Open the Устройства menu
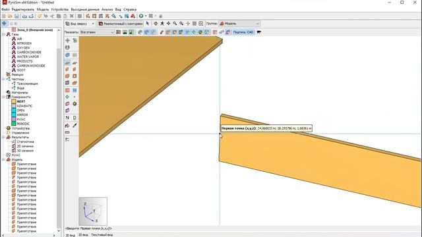The height and width of the screenshot is (237, 422). [x=60, y=9]
